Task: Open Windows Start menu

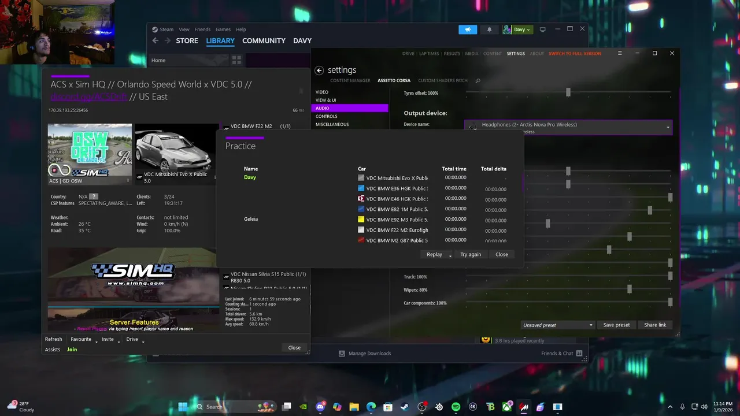Action: tap(183, 407)
